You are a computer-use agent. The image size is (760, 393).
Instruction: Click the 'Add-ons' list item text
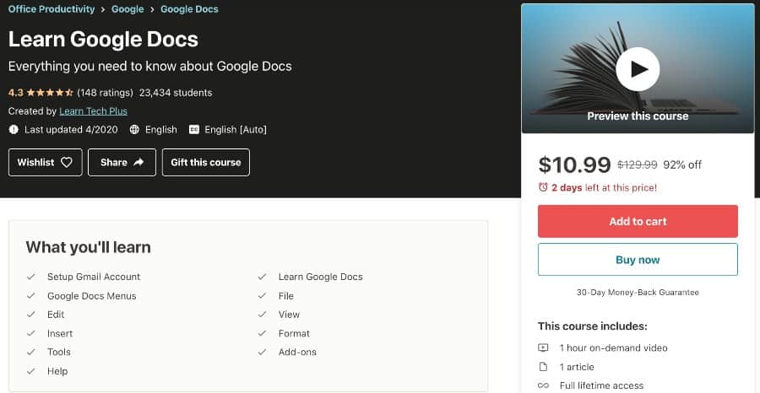point(297,353)
